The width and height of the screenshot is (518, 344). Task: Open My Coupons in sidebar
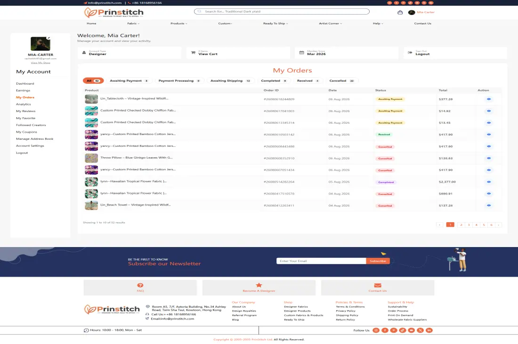pyautogui.click(x=26, y=132)
